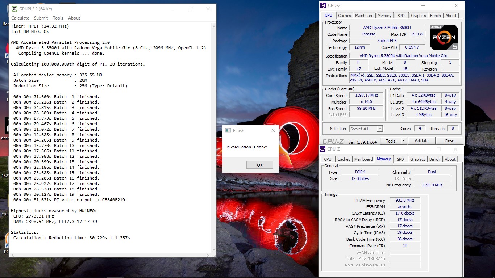Viewport: 495px width, 278px height.
Task: Close the lower CPU-Z Memory window
Action: coord(456,149)
